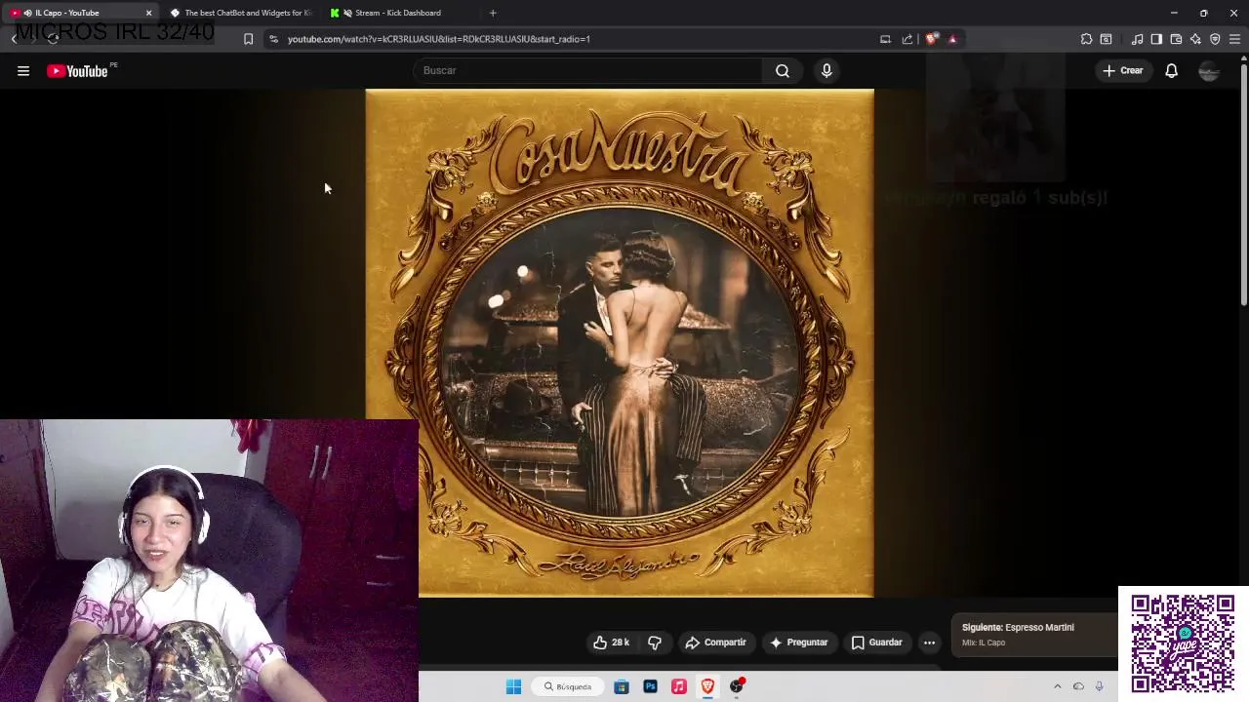This screenshot has height=702, width=1249.
Task: Like the video with thumbs up
Action: pyautogui.click(x=611, y=643)
